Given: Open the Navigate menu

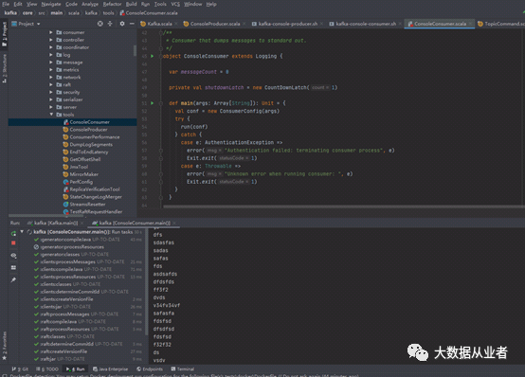Looking at the screenshot, I should [51, 4].
